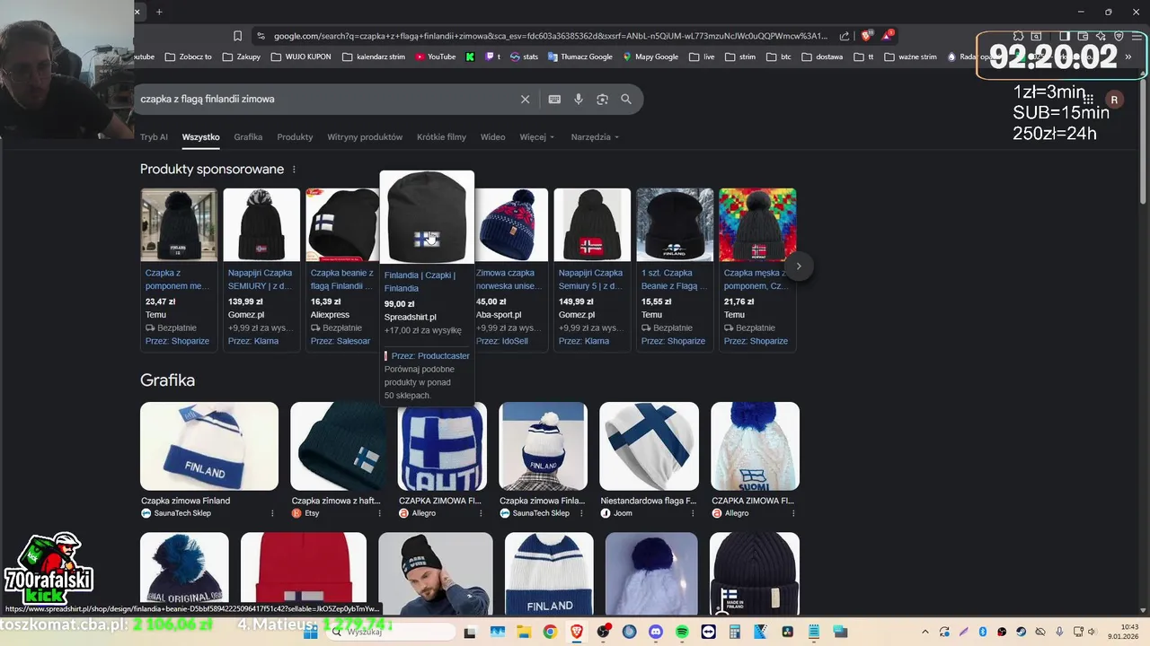Advance sponsored products carousel with next arrow

[x=799, y=266]
